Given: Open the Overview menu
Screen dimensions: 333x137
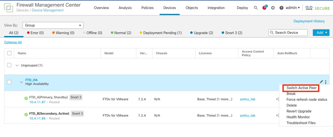Looking at the screenshot, I should click(101, 8).
